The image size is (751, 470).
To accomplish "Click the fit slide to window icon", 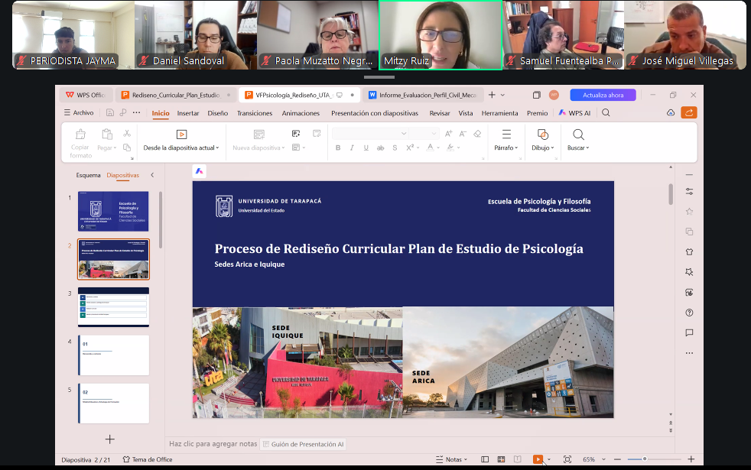I will tap(567, 459).
